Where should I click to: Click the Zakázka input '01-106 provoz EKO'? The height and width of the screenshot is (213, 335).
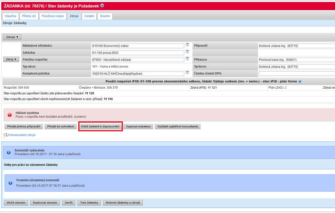[x=138, y=53]
